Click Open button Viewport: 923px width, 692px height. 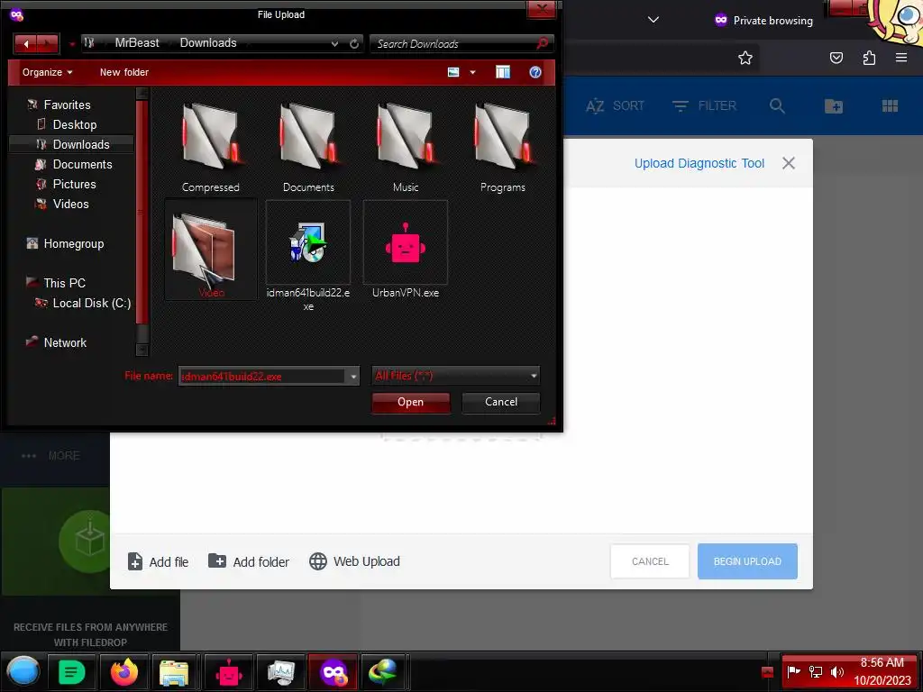(410, 402)
